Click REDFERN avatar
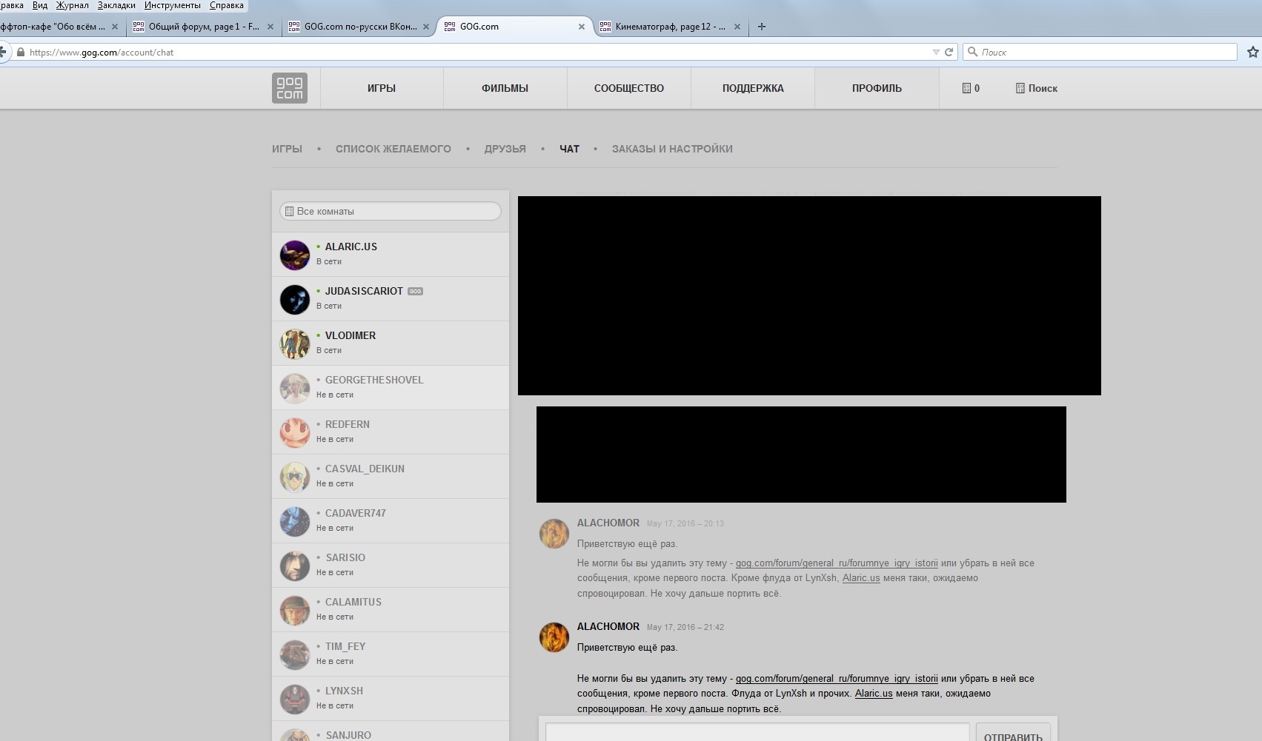Viewport: 1262px width, 741px height. 294,432
